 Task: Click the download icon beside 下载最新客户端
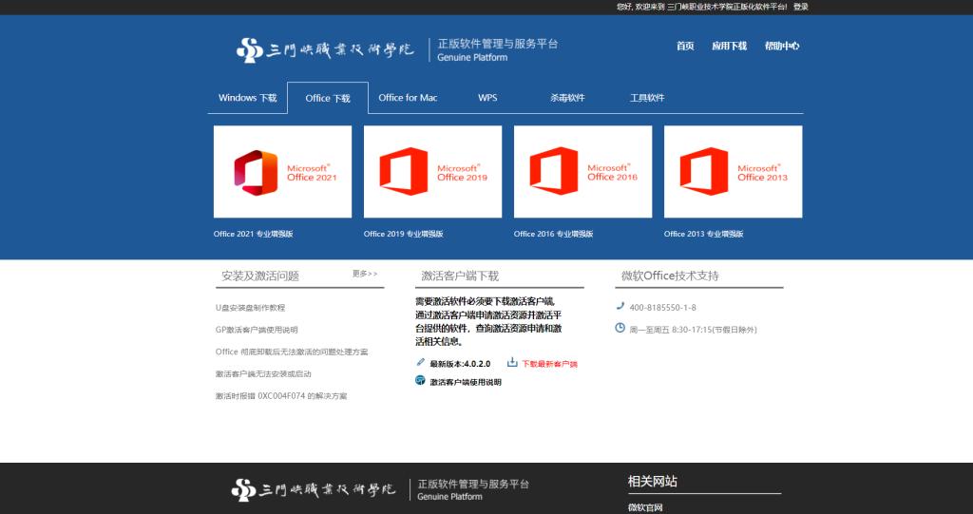pos(512,362)
